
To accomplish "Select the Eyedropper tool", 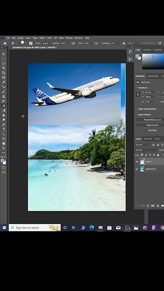I will click(x=4, y=82).
